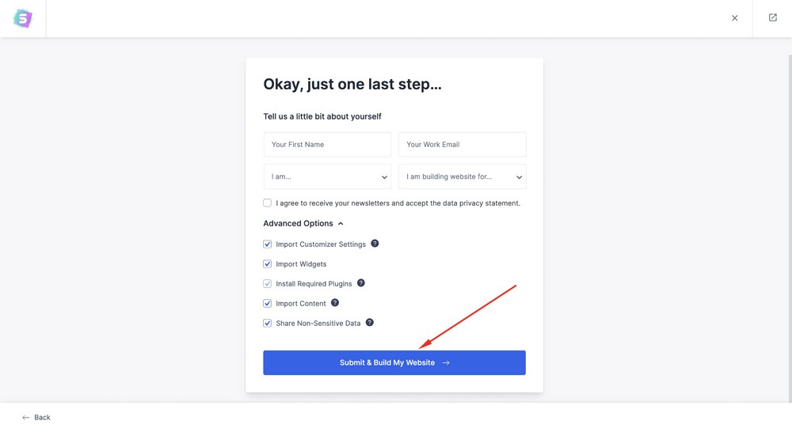Viewport: 792px width, 432px height.
Task: Uncheck Share Non-Sensitive Data
Action: click(x=268, y=323)
